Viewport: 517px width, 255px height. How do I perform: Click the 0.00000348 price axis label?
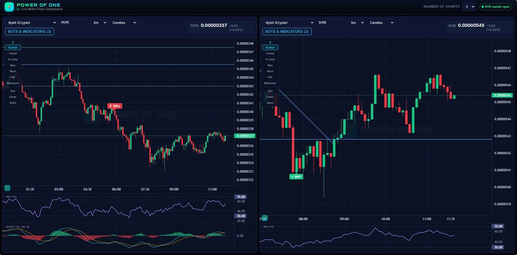(245, 44)
